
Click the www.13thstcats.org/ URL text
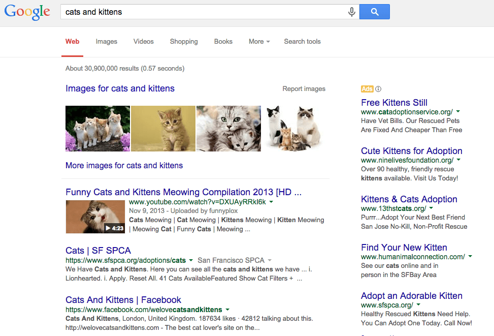pos(393,208)
